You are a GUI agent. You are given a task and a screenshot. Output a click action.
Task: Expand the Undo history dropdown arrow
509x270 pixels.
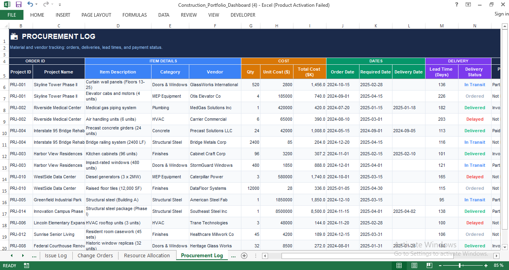tap(37, 5)
